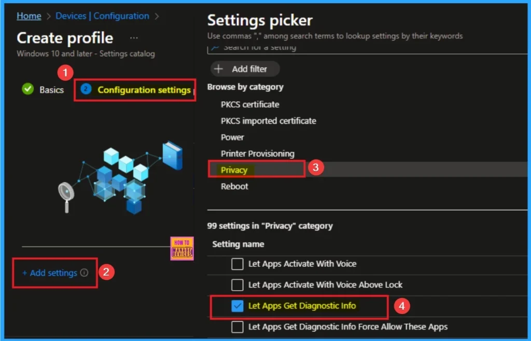Navigate to Home breadcrumb link
This screenshot has width=531, height=341.
point(29,16)
